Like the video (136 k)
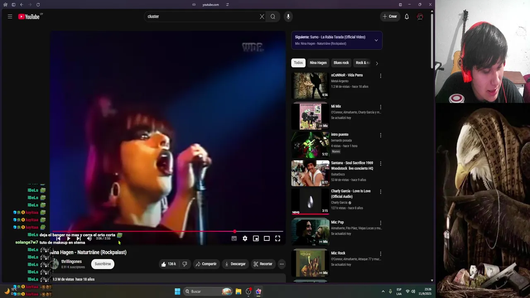The height and width of the screenshot is (298, 530). coord(169,264)
